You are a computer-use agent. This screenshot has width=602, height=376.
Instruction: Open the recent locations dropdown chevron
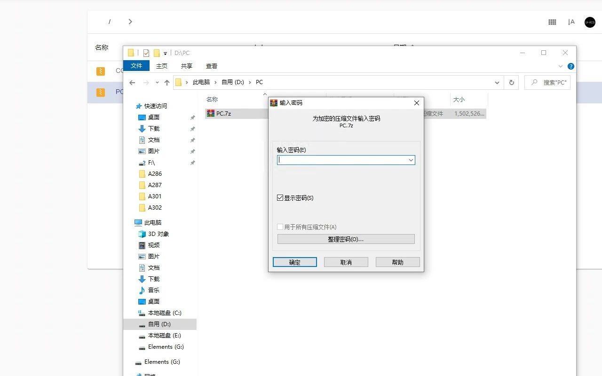pyautogui.click(x=157, y=83)
